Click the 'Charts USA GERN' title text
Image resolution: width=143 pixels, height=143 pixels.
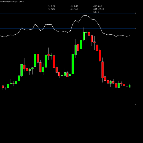coord(17,2)
